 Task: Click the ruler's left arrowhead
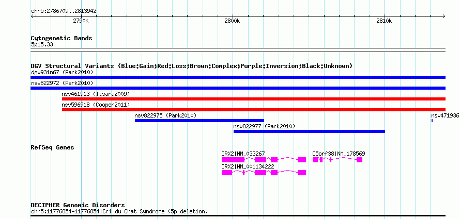(x=32, y=16)
